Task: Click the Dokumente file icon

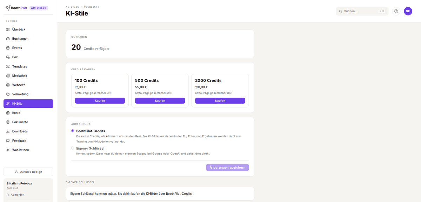Action: tap(8, 122)
